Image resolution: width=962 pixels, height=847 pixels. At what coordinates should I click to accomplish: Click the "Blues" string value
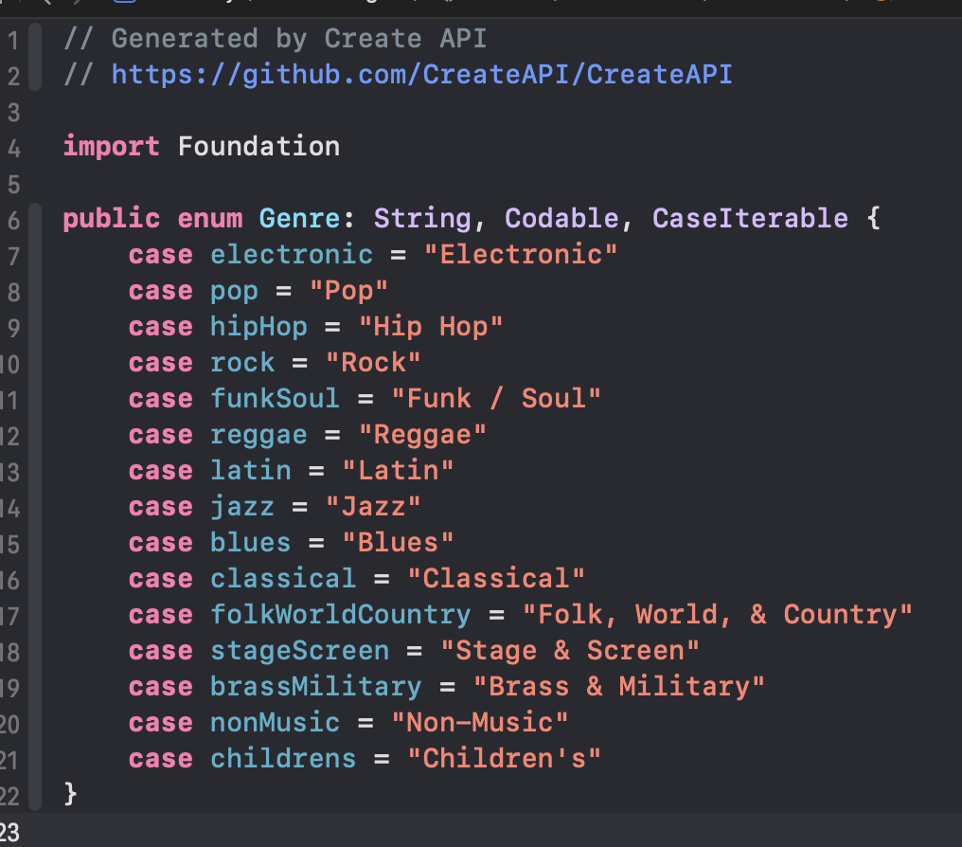[x=399, y=543]
